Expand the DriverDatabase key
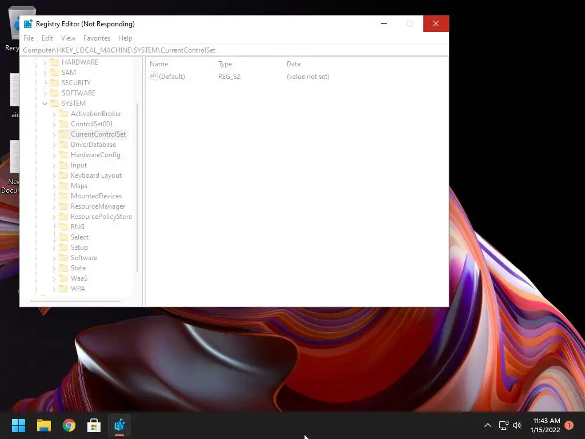This screenshot has height=439, width=585. pos(54,145)
